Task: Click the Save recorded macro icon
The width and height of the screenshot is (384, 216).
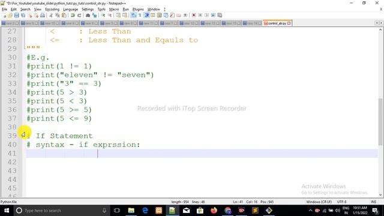Action: [x=220, y=16]
